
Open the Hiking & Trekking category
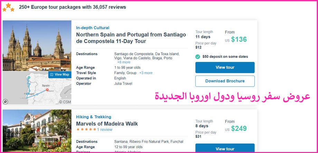94,117
